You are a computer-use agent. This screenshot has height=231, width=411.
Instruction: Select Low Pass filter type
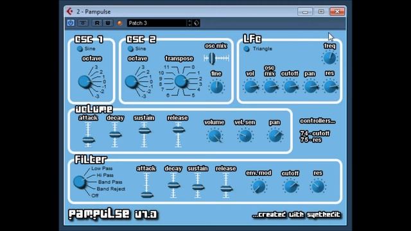tap(101, 168)
